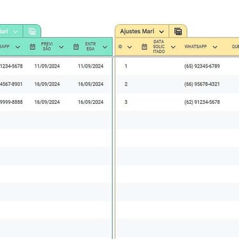Open the PREVISÃO column dropdown
The image size is (239, 239).
pyautogui.click(x=61, y=47)
